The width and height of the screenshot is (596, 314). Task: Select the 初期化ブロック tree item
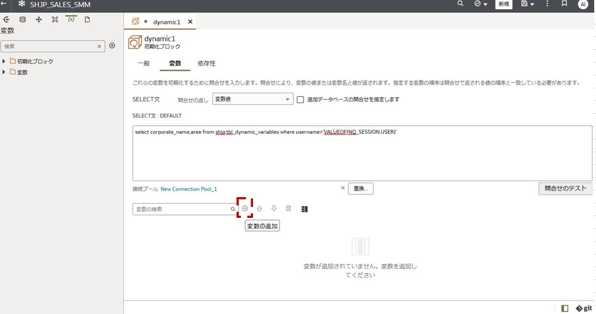click(32, 61)
